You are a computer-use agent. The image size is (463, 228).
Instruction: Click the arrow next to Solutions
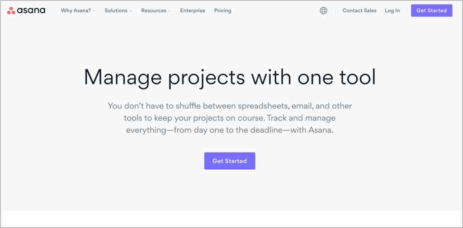[x=131, y=11]
